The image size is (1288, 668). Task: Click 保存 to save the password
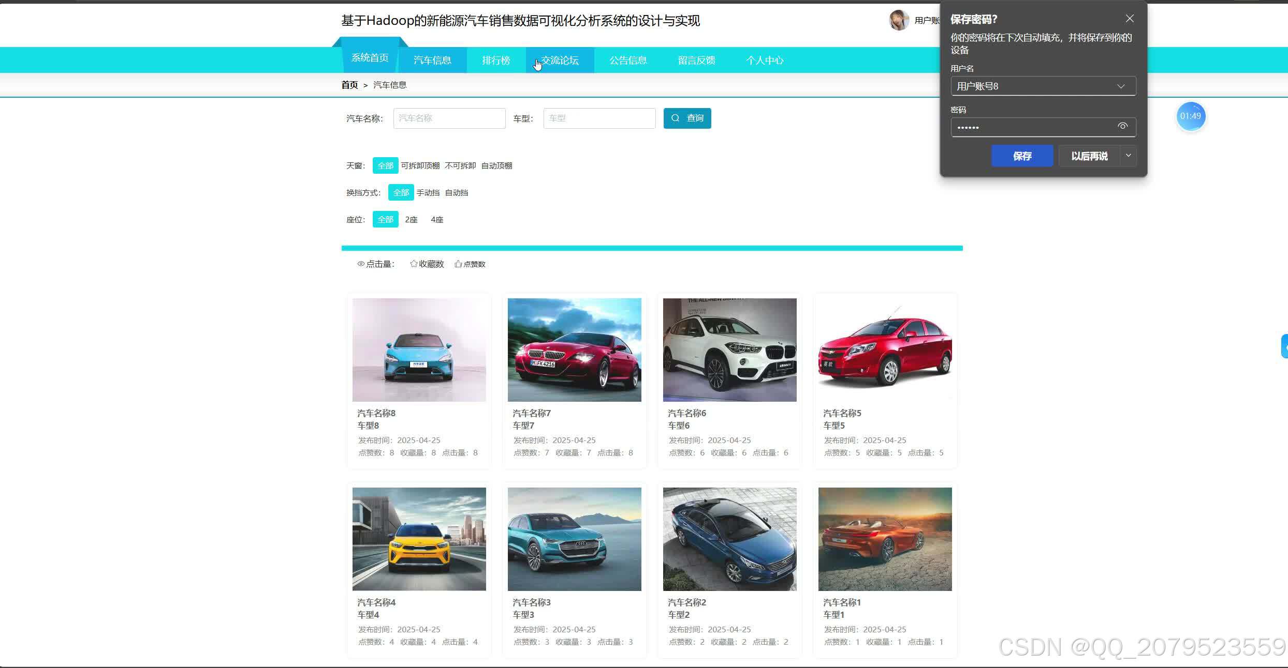1022,156
